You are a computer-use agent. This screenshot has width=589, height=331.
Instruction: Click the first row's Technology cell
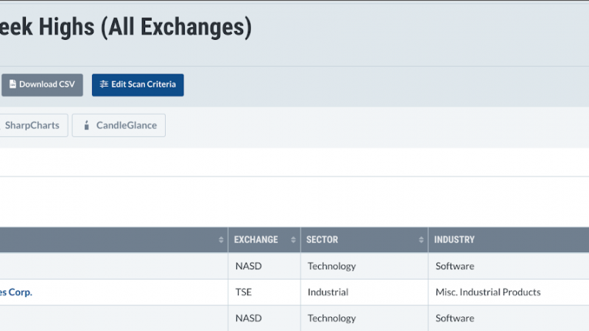pyautogui.click(x=364, y=266)
